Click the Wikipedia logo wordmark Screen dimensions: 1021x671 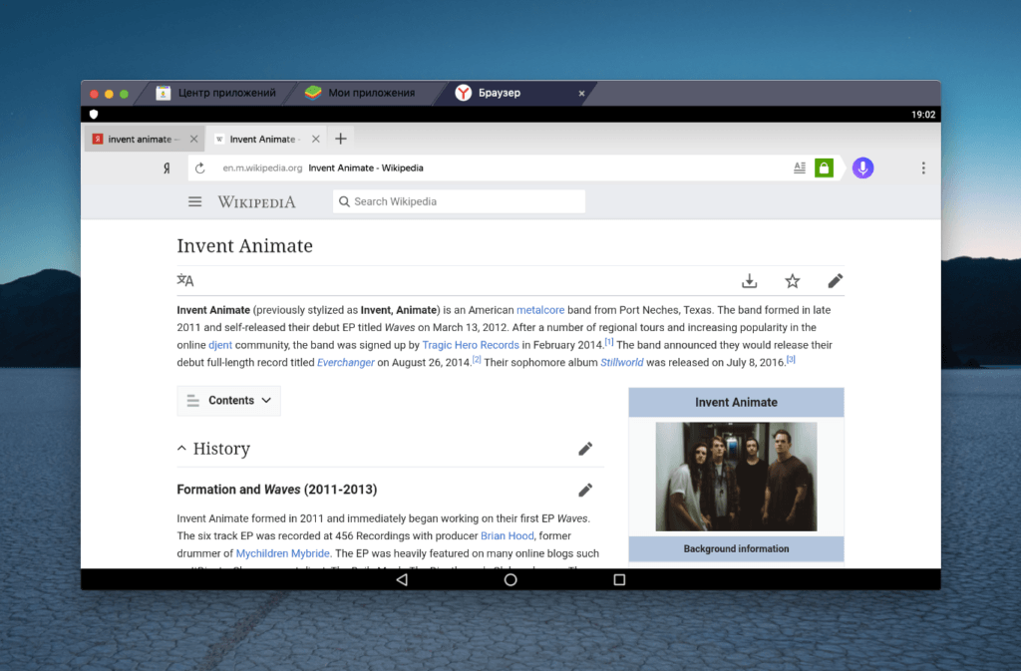[256, 201]
